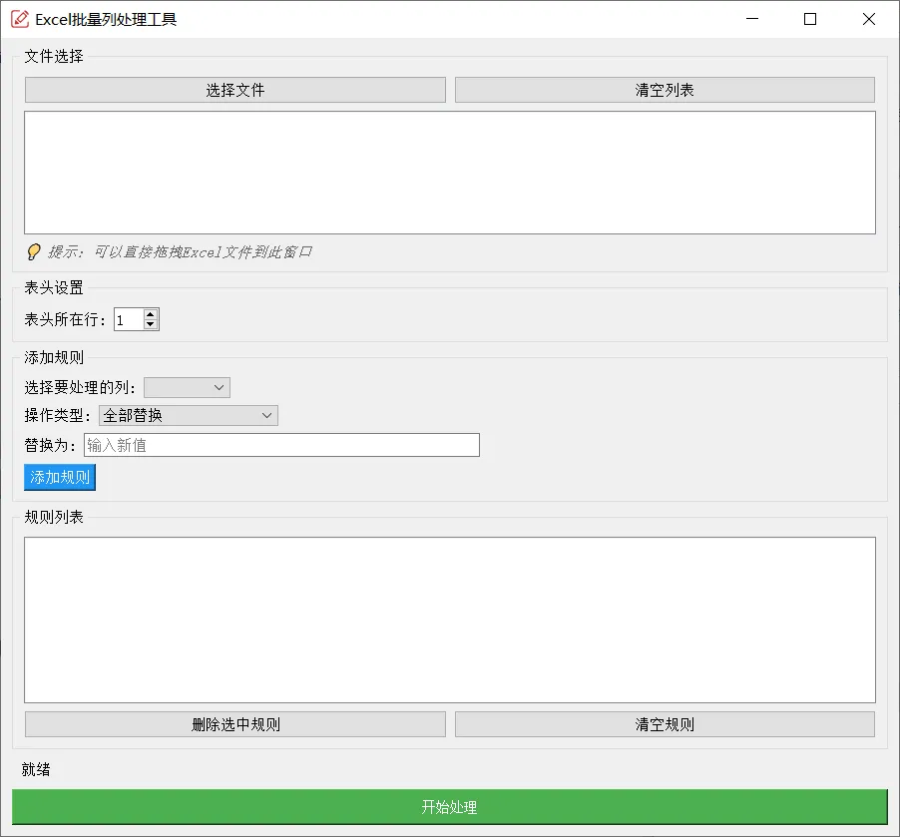Click the blue 添加规则 button
The width and height of the screenshot is (900, 837).
coord(60,478)
